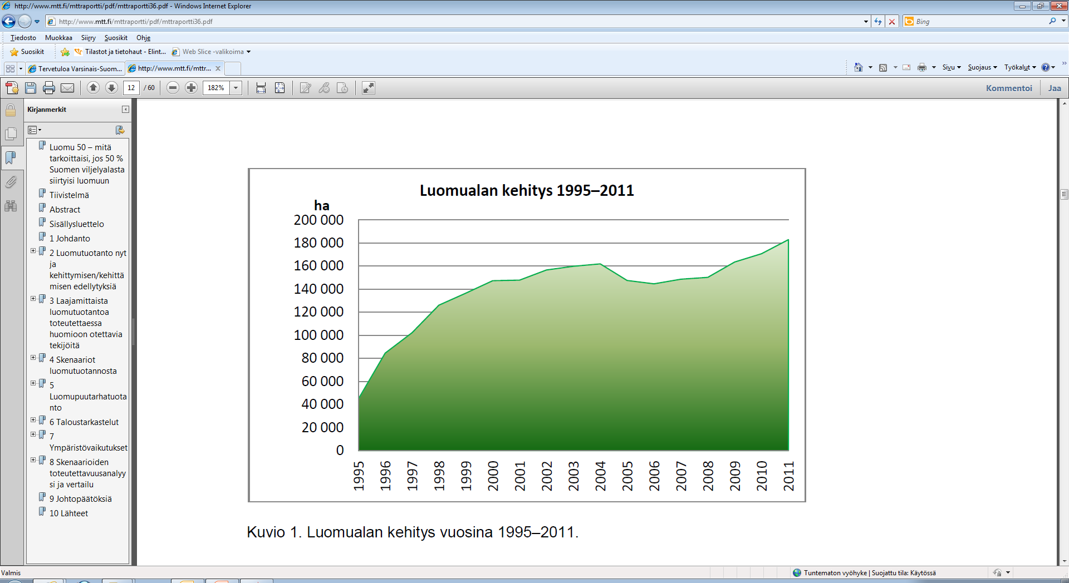Open the zoom percentage dropdown arrow

[x=236, y=88]
